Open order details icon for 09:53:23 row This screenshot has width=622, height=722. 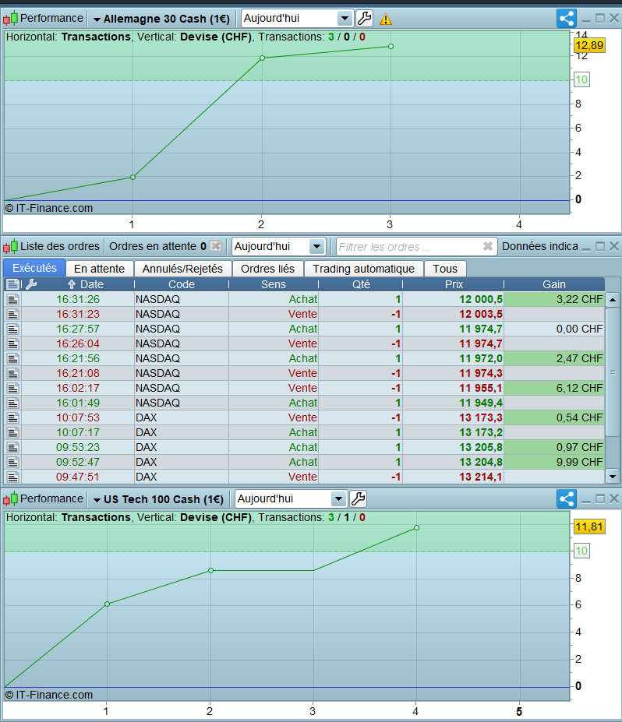coord(13,447)
